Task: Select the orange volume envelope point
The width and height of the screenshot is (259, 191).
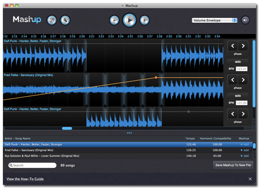Action: click(156, 77)
